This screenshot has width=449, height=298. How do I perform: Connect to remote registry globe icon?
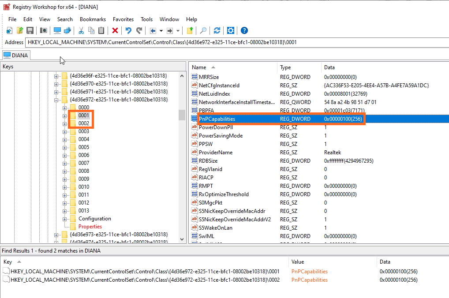[67, 30]
